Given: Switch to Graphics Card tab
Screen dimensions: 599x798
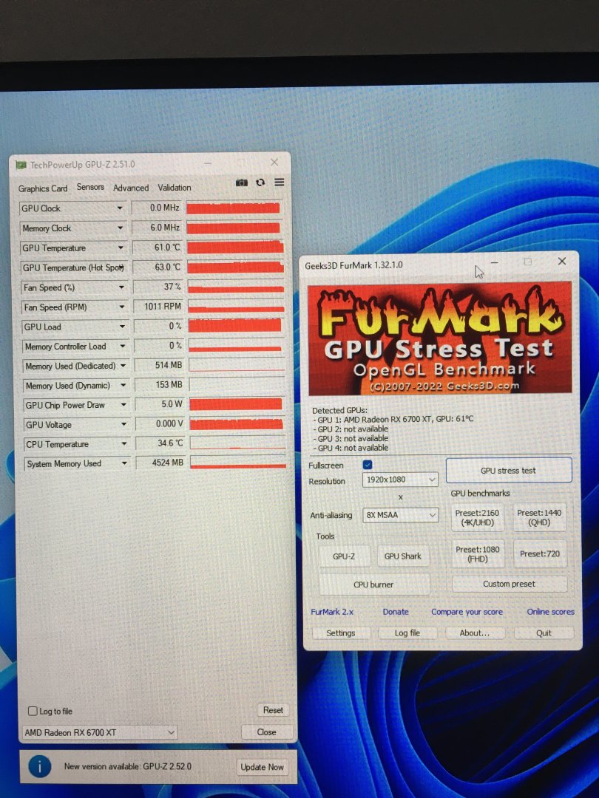Looking at the screenshot, I should 43,188.
